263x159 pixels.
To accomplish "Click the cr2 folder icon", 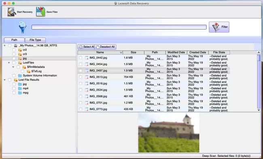I will click(20, 50).
